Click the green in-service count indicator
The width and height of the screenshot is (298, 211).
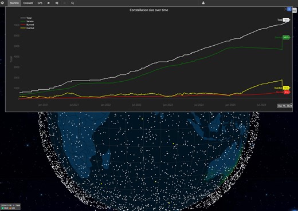5,208
